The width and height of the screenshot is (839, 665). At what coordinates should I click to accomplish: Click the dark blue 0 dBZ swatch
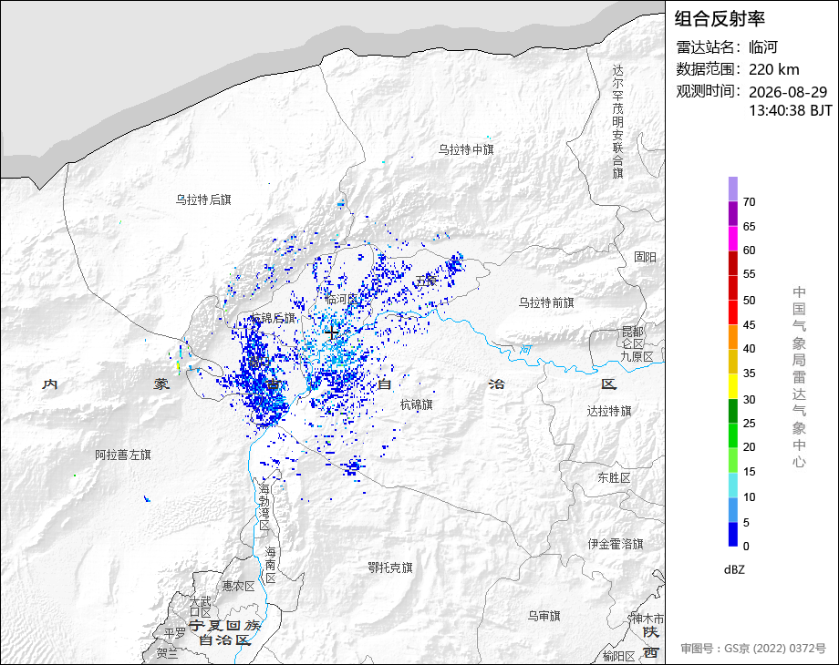[x=733, y=534]
